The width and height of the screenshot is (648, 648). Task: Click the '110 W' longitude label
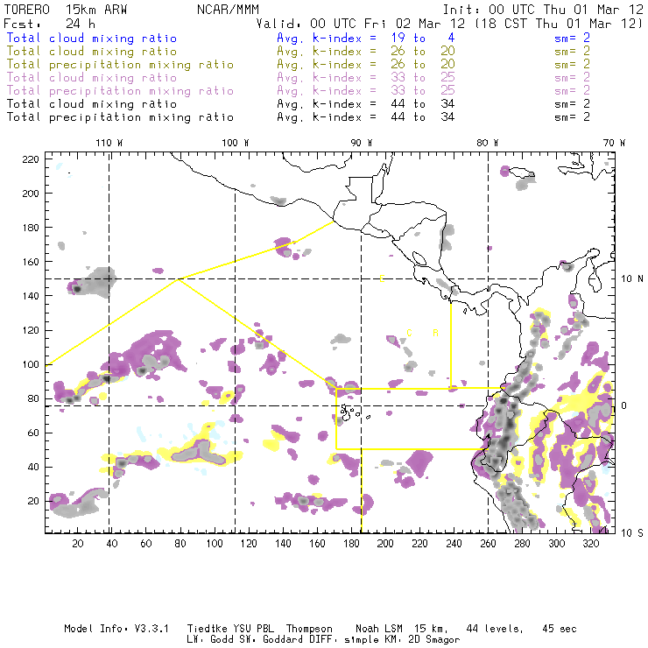point(109,143)
